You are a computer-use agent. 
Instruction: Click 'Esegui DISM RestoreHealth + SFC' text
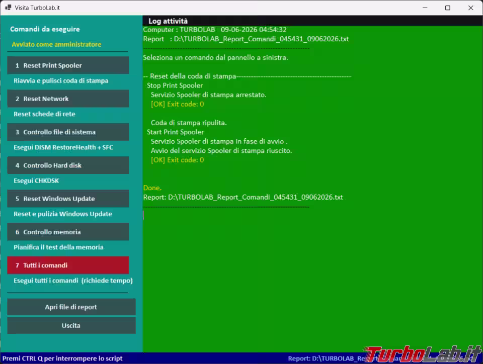pos(63,147)
